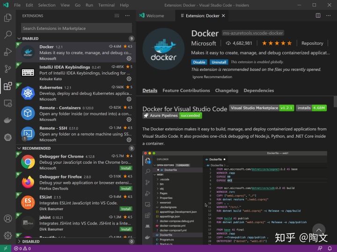Select the Dependencies tab
Image resolution: width=337 pixels, height=252 pixels.
point(259,91)
